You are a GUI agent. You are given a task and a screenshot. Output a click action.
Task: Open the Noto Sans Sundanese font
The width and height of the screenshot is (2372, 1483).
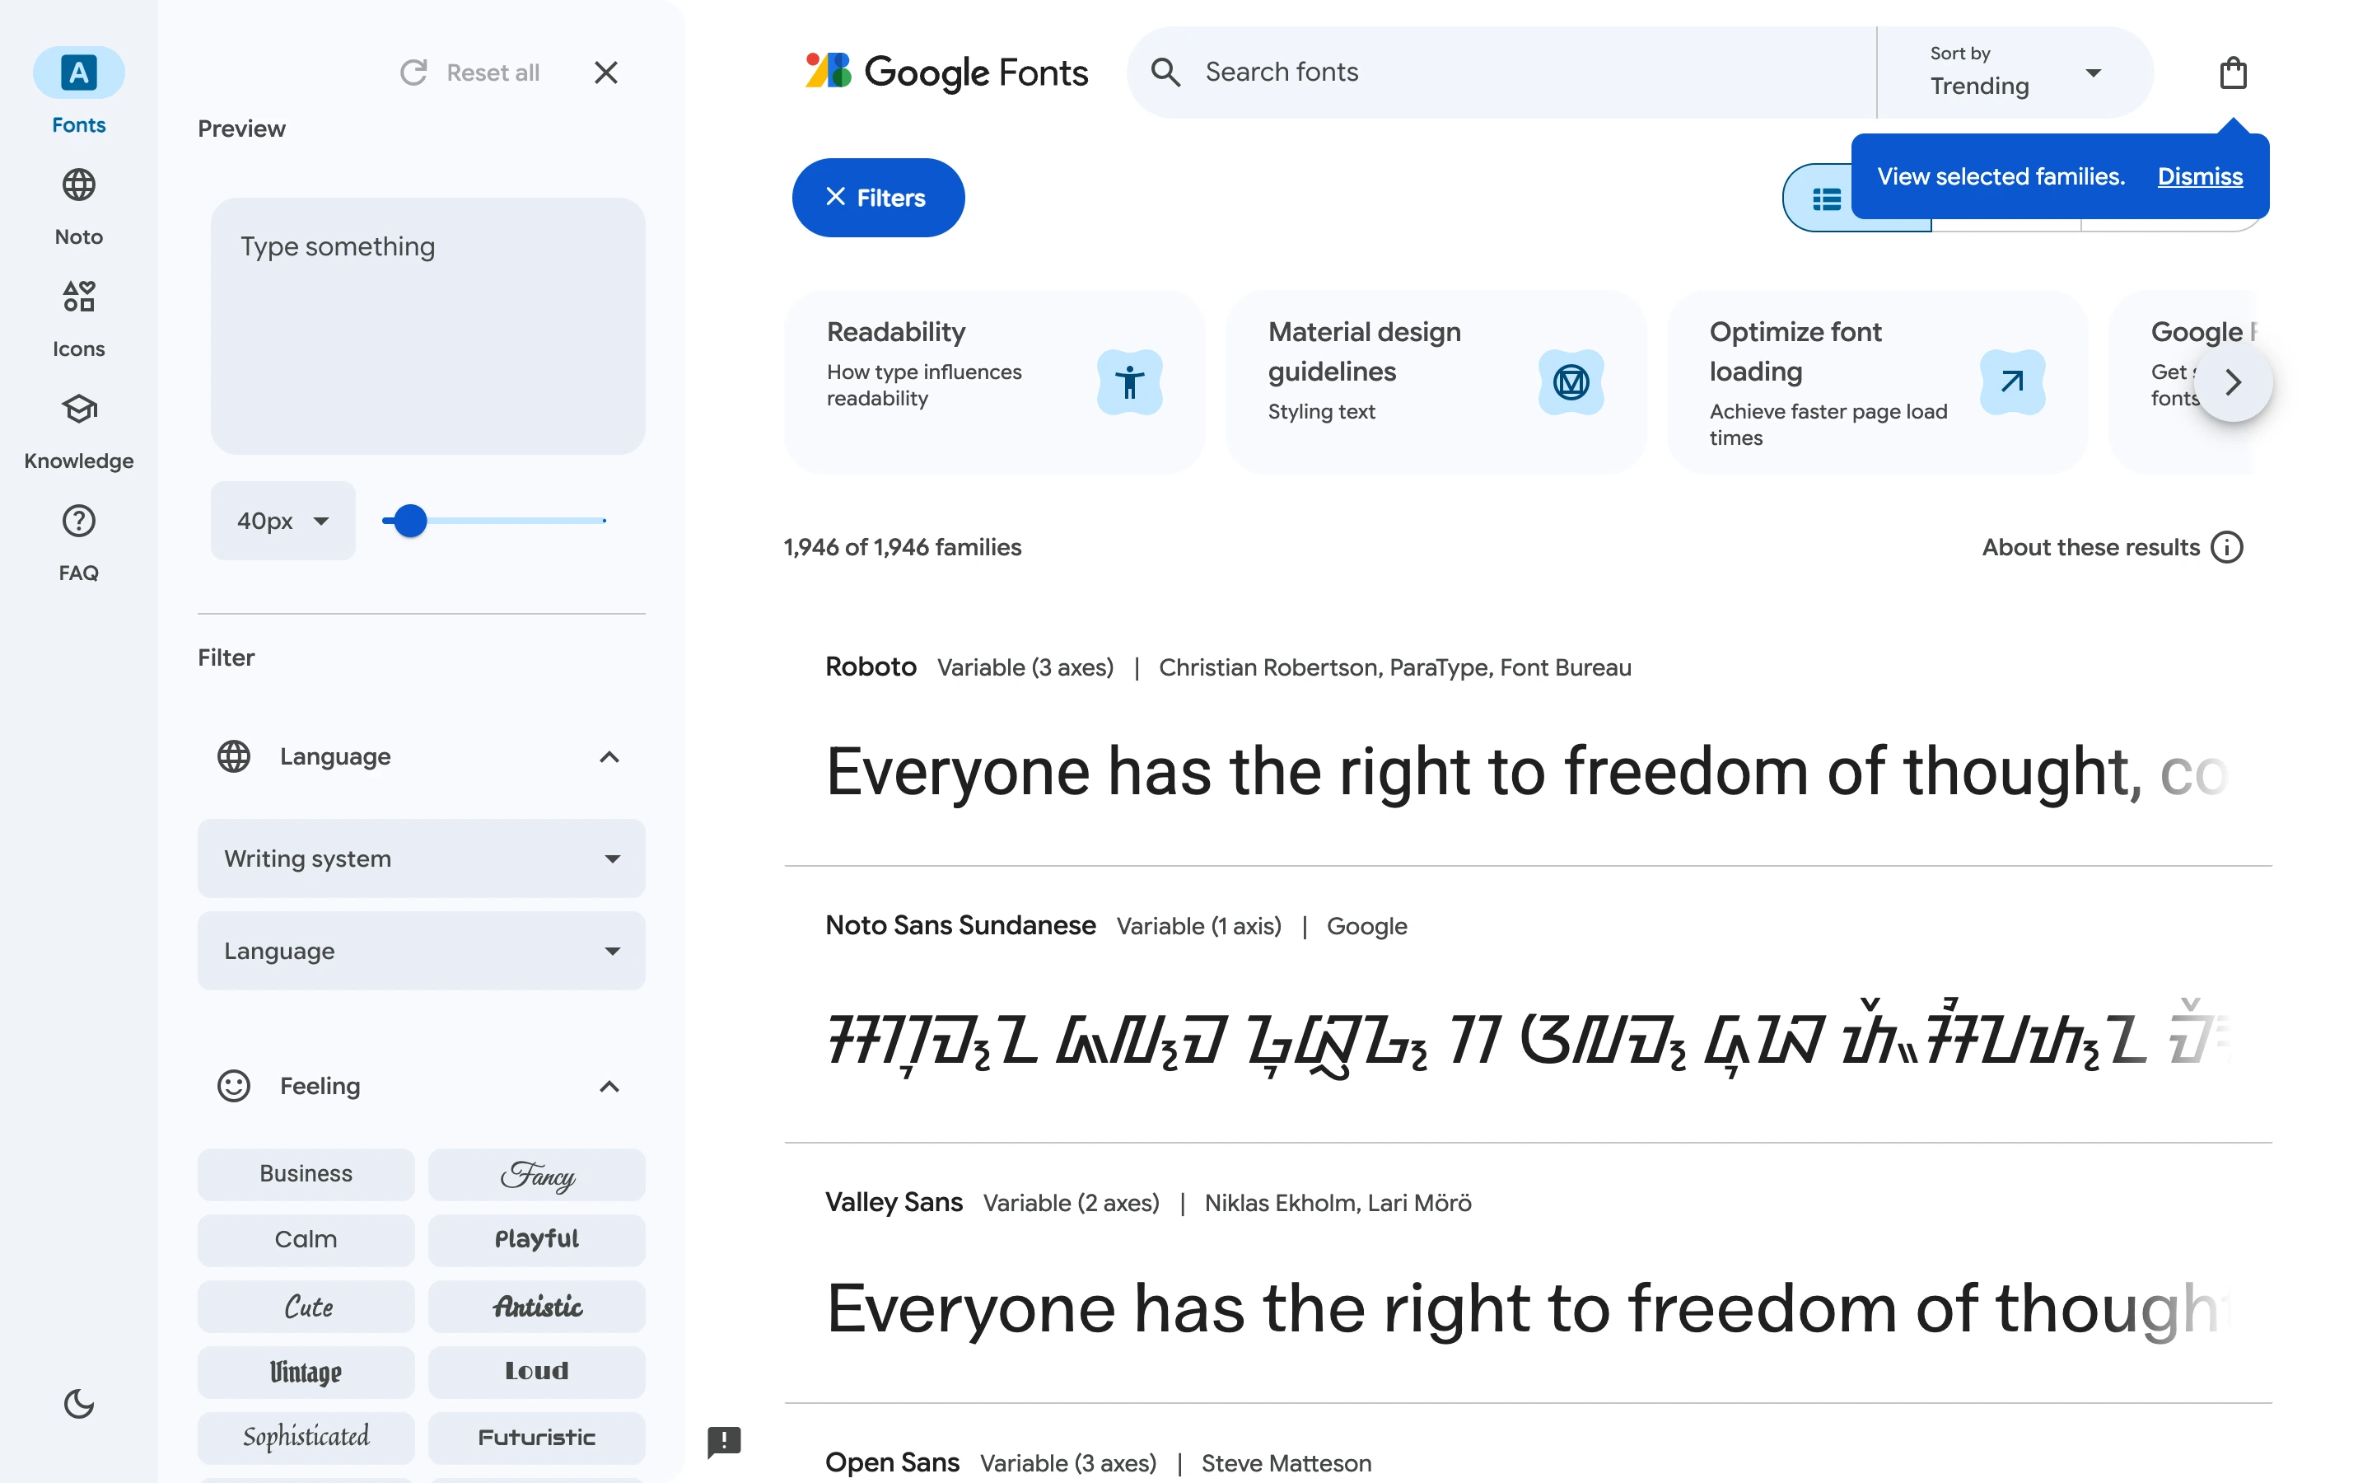[960, 925]
